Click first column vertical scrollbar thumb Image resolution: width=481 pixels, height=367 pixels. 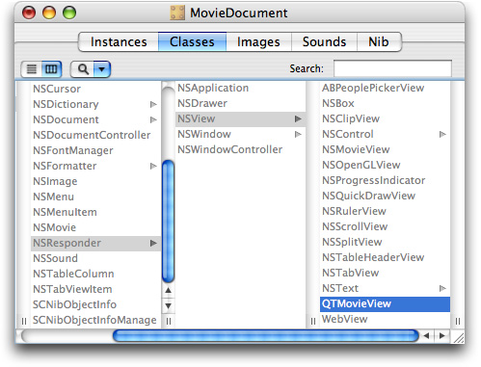point(168,222)
